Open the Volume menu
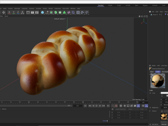Viewport: 168px width, 126px height. click(x=10, y=8)
